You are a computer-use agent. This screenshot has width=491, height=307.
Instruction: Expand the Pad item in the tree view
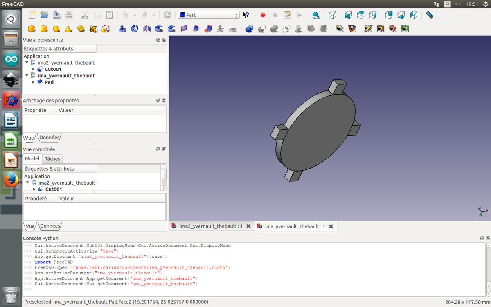click(34, 82)
